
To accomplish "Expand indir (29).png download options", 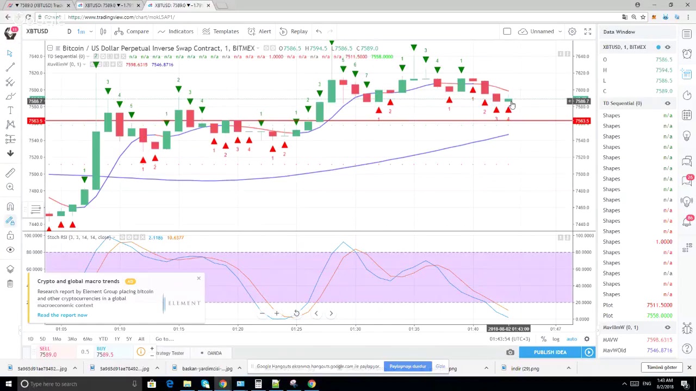I will tap(568, 369).
